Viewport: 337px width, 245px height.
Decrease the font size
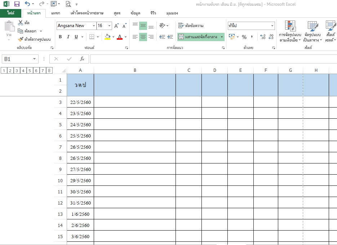click(124, 26)
